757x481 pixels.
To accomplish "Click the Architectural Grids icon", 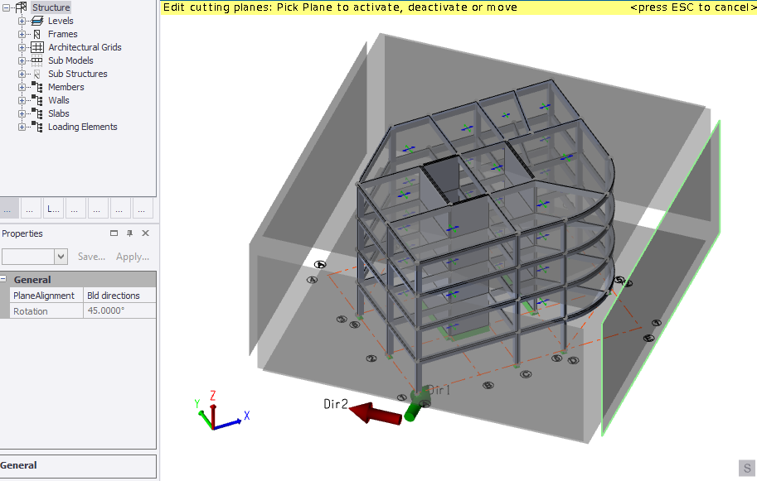I will click(x=36, y=47).
